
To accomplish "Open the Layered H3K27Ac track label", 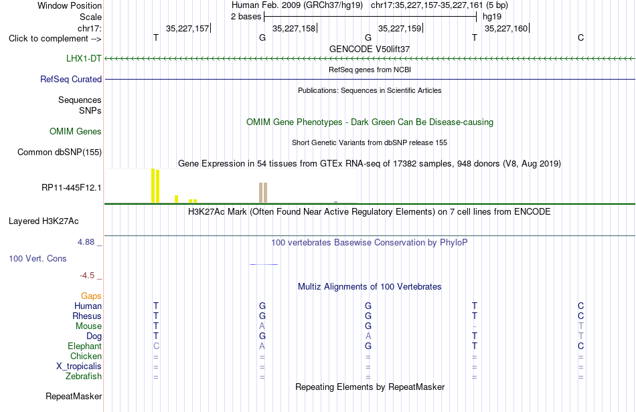I will (44, 221).
